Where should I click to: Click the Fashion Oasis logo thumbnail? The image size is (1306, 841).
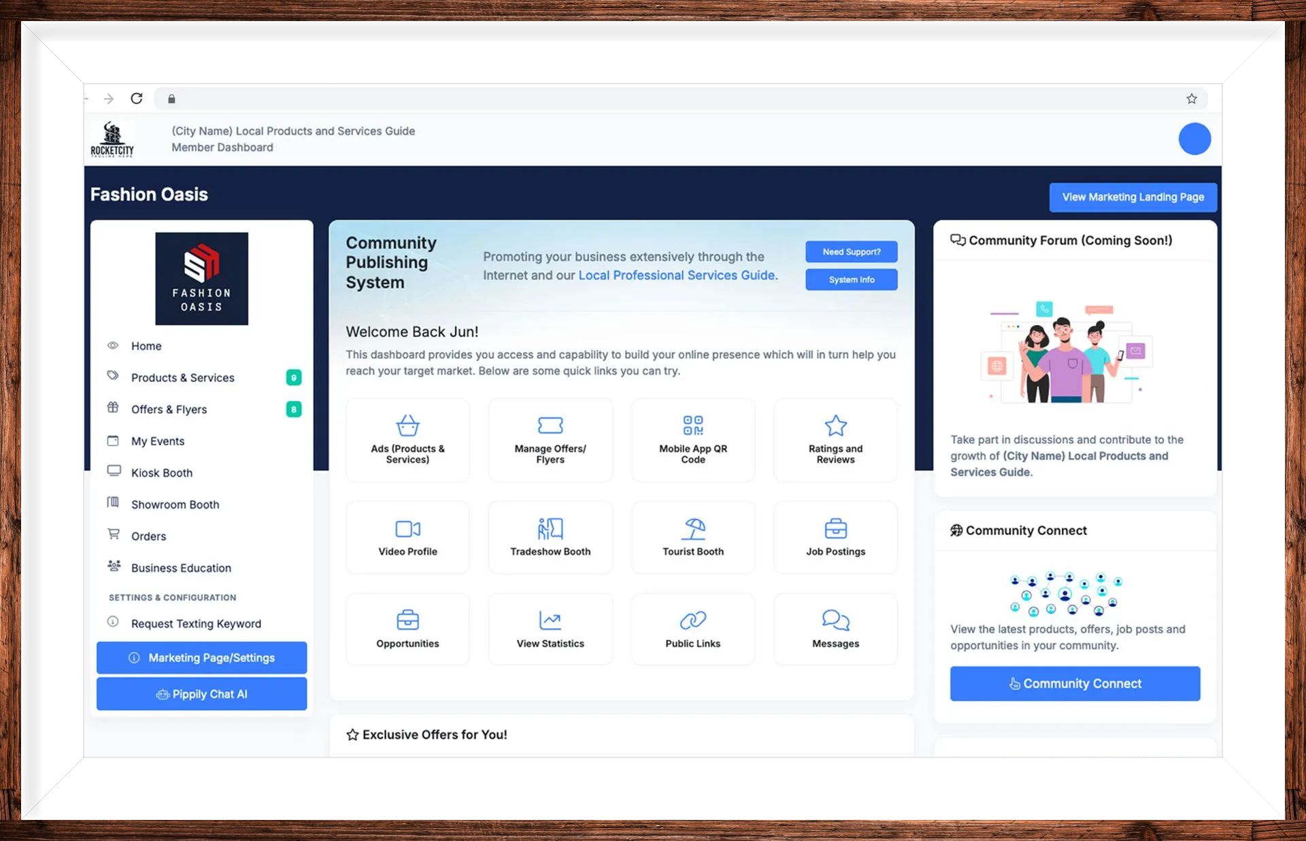201,279
